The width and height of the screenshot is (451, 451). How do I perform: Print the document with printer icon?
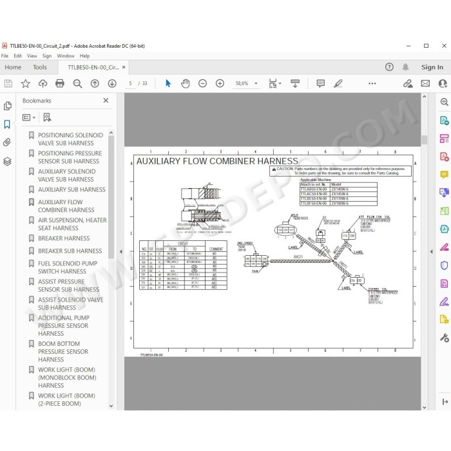tap(60, 83)
